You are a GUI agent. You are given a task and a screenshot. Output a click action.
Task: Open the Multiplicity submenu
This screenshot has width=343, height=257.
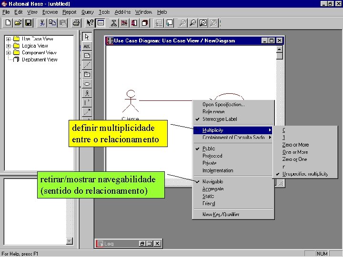233,130
